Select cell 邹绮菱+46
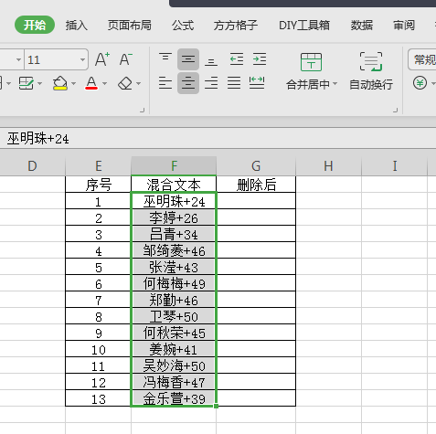 pos(174,250)
